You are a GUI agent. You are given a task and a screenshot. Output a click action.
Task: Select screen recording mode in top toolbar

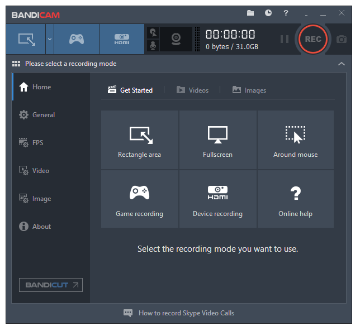pyautogui.click(x=26, y=39)
